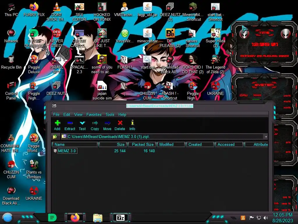298x224 pixels.
Task: Select the lwjgl_util.jar desktop file
Action: click(148, 10)
